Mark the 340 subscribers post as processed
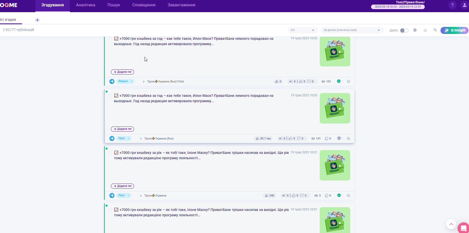Screen dimensions: 469x233 [348, 195]
